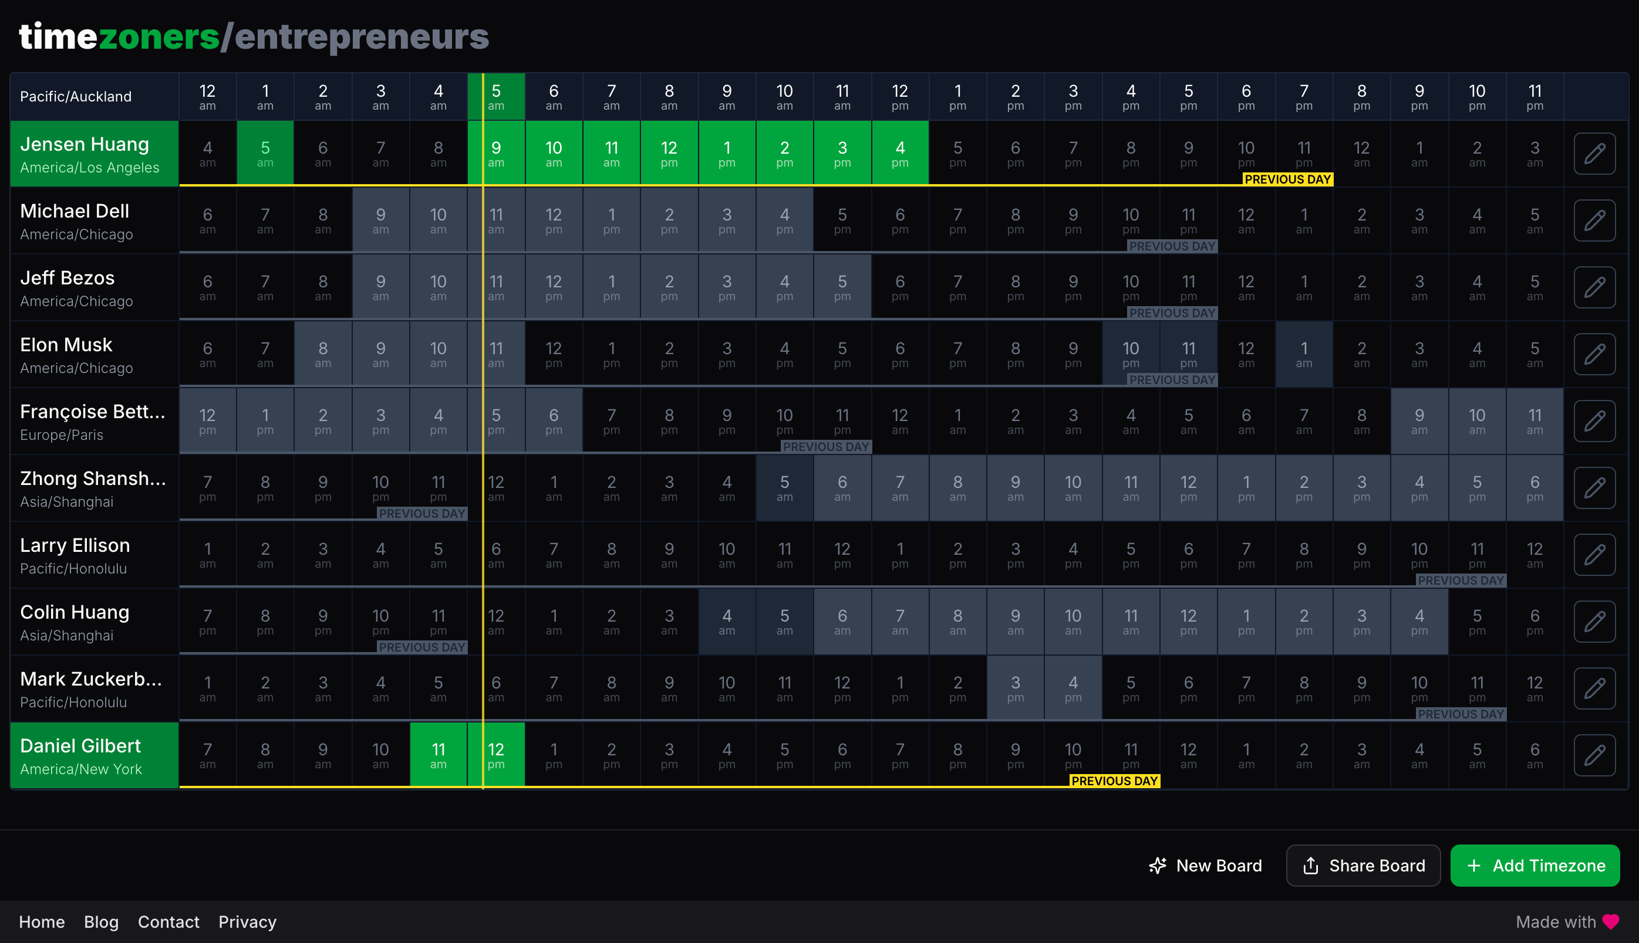Edit Michael Dell's row with pencil icon
The width and height of the screenshot is (1639, 943).
[1594, 220]
